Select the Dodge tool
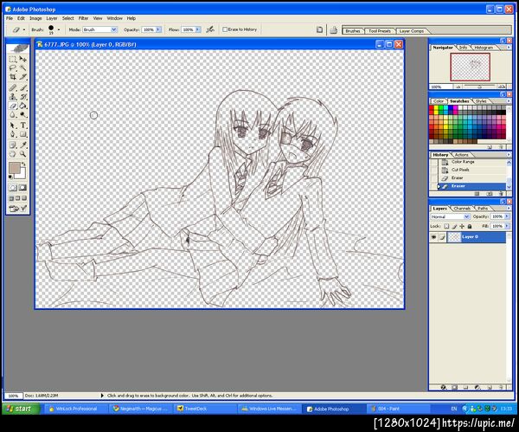519x432 pixels. (x=22, y=115)
